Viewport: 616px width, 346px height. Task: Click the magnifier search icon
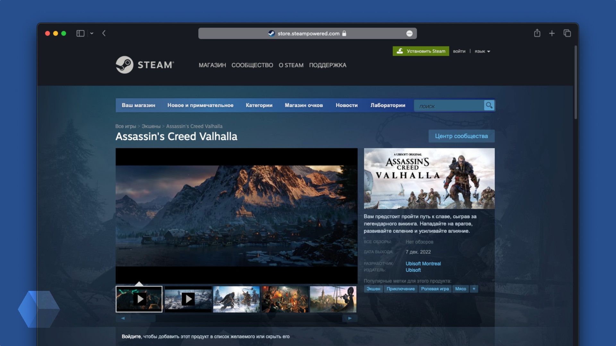[x=489, y=105]
